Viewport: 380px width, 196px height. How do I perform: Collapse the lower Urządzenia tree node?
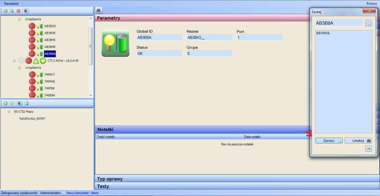pyautogui.click(x=20, y=68)
